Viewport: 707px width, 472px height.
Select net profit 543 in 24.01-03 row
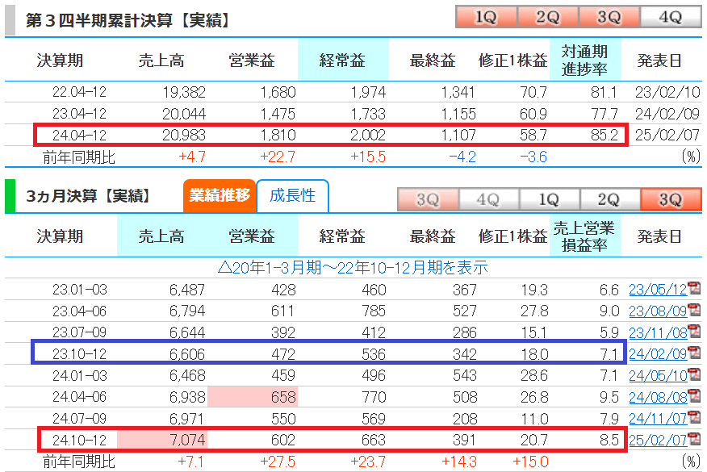coord(464,375)
